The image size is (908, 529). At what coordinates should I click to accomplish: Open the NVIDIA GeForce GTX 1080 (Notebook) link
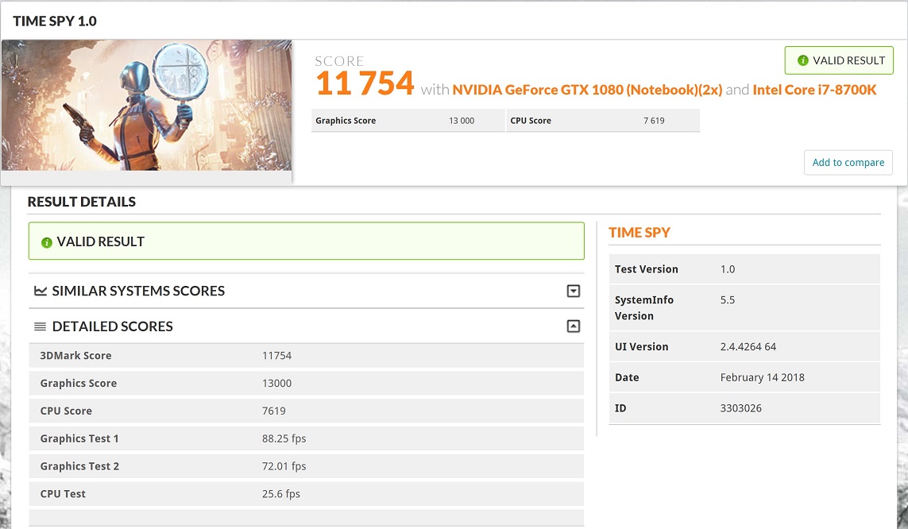[x=587, y=90]
